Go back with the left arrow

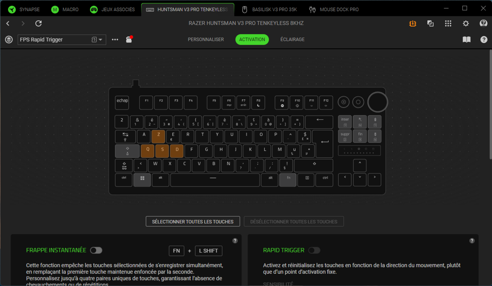[x=8, y=24]
